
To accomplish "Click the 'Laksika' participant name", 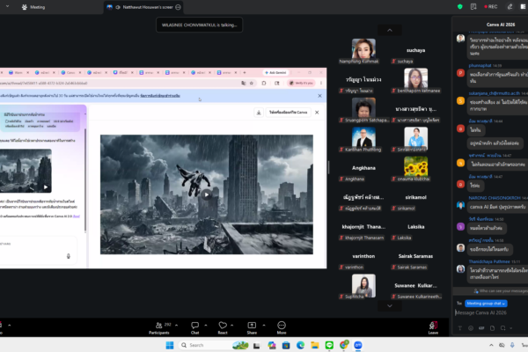I will (416, 227).
